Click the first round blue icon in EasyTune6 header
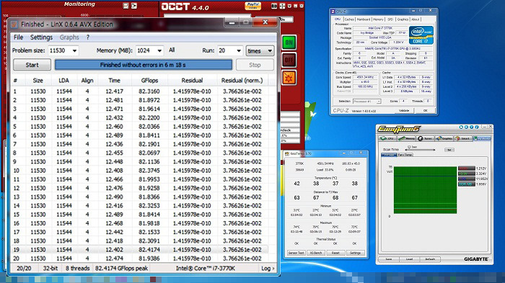The image size is (505, 283). [461, 127]
